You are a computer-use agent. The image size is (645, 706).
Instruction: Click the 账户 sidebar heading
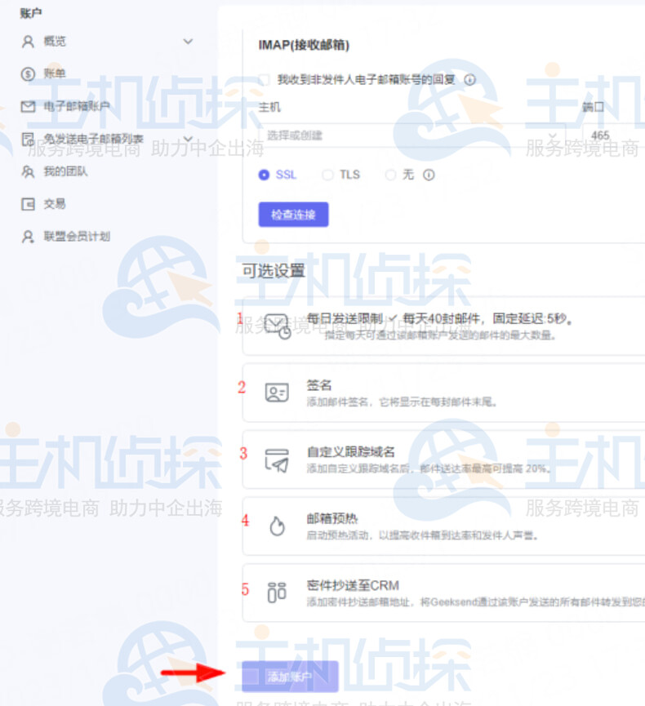(x=31, y=13)
